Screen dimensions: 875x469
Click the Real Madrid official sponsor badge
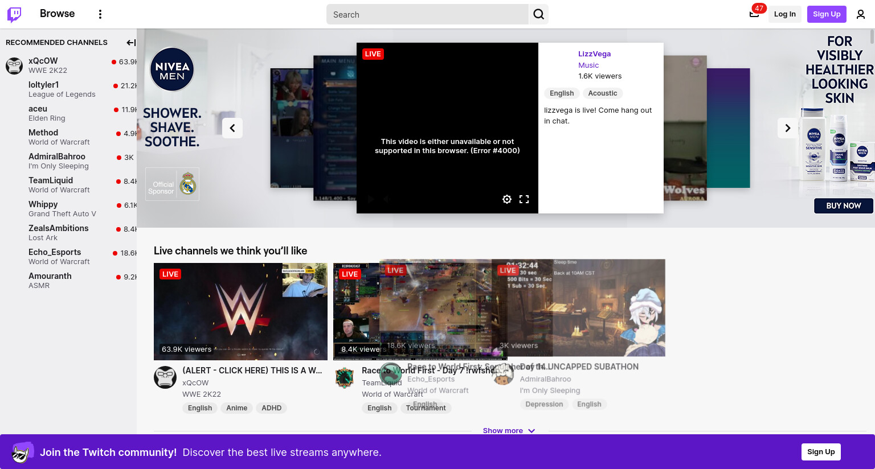click(x=172, y=184)
